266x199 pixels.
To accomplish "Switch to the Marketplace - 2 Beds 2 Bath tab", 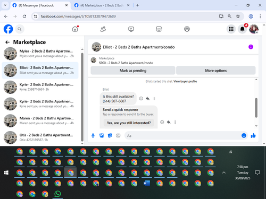I will coord(102,5).
